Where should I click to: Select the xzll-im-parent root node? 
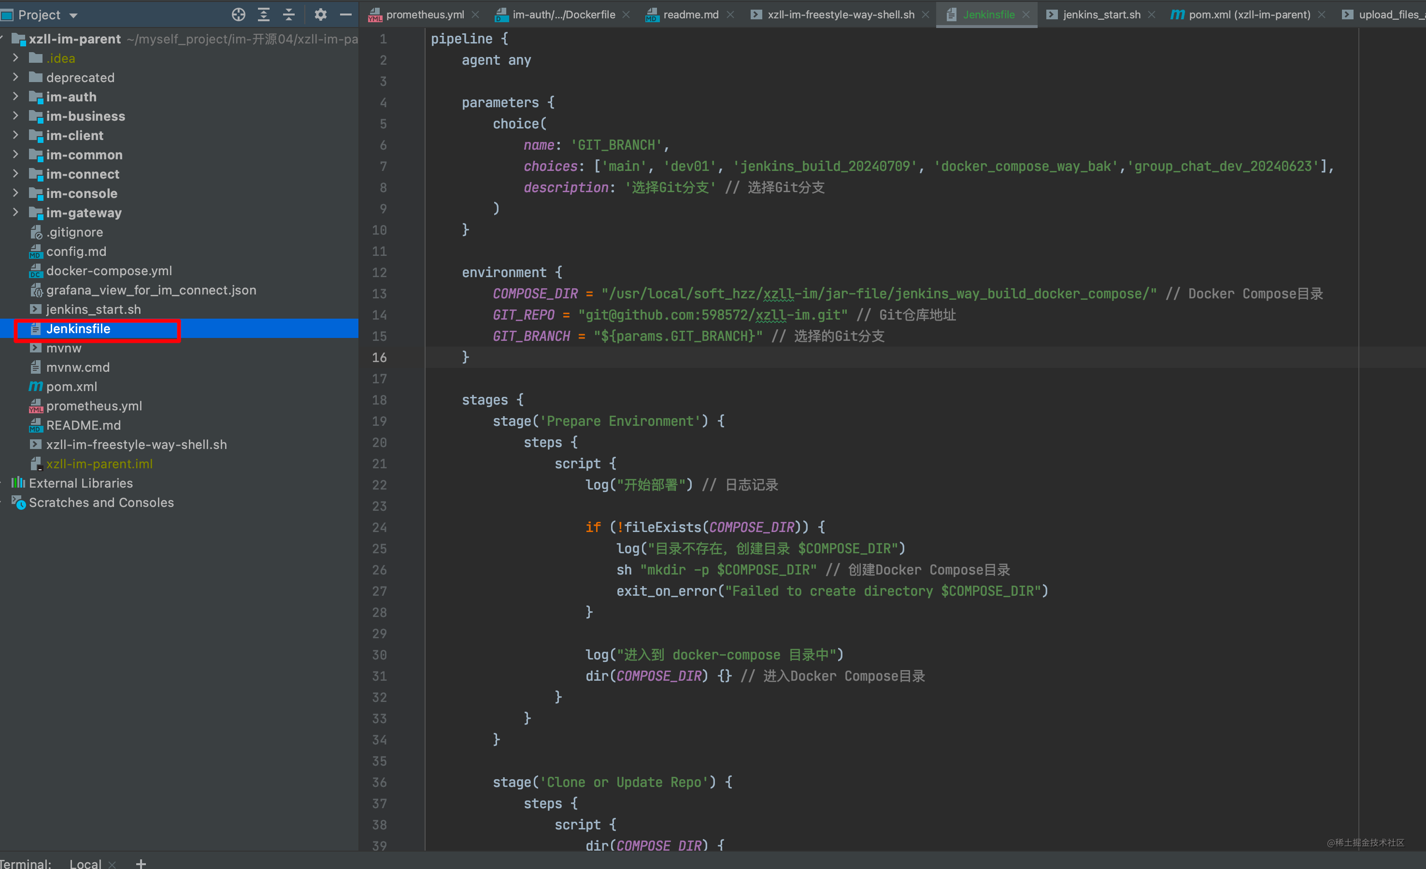coord(75,39)
